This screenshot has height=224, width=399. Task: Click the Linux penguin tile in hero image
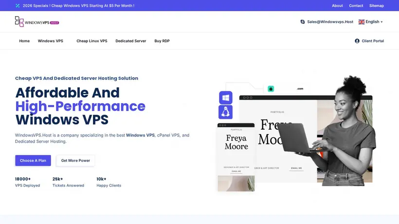[x=225, y=112]
